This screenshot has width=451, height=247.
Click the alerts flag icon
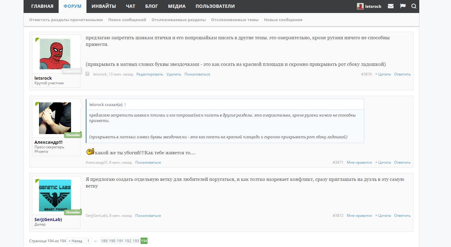point(403,6)
